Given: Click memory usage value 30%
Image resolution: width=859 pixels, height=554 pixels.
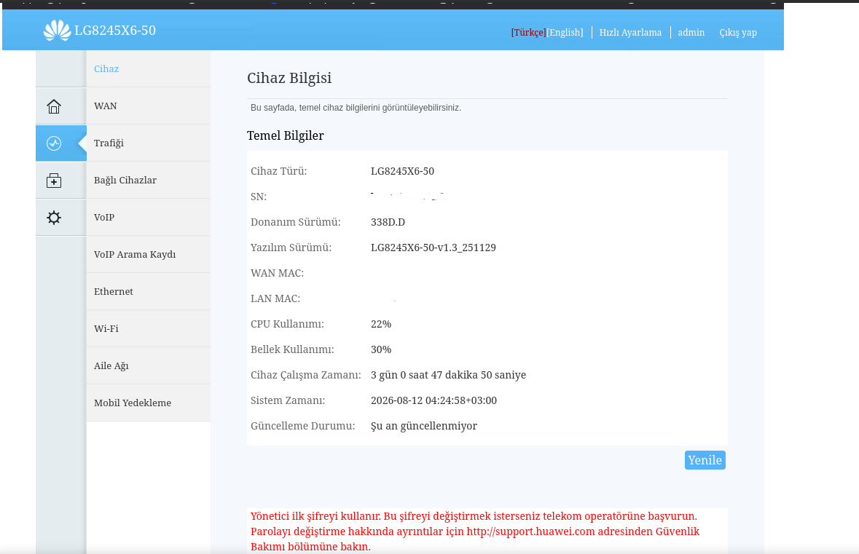Looking at the screenshot, I should pos(381,350).
